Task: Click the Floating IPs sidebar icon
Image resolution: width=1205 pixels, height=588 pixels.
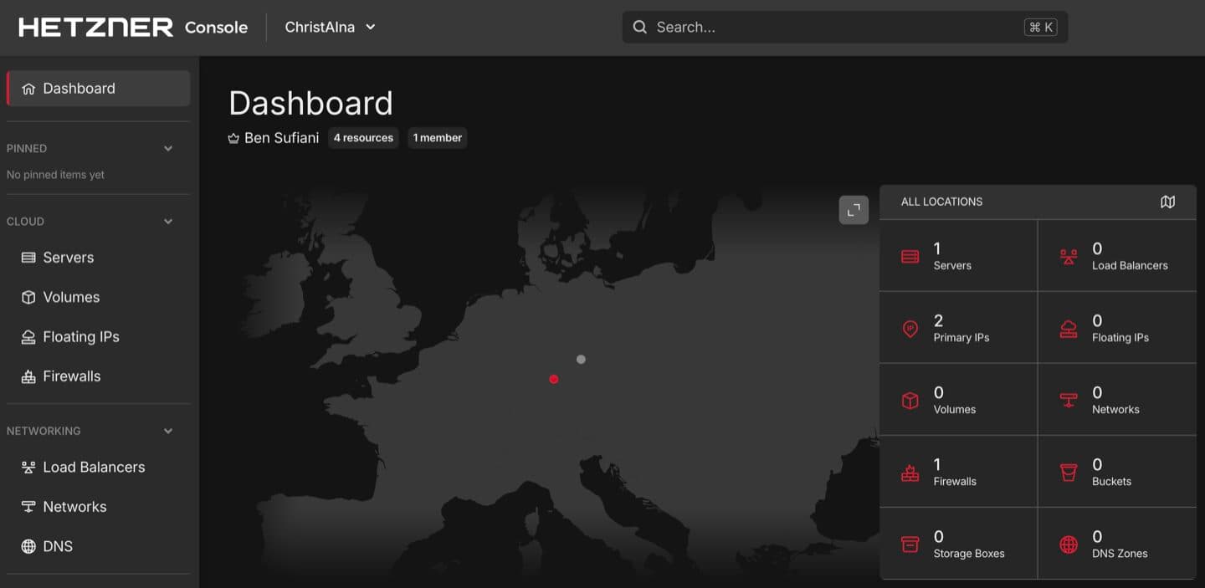Action: pyautogui.click(x=28, y=336)
